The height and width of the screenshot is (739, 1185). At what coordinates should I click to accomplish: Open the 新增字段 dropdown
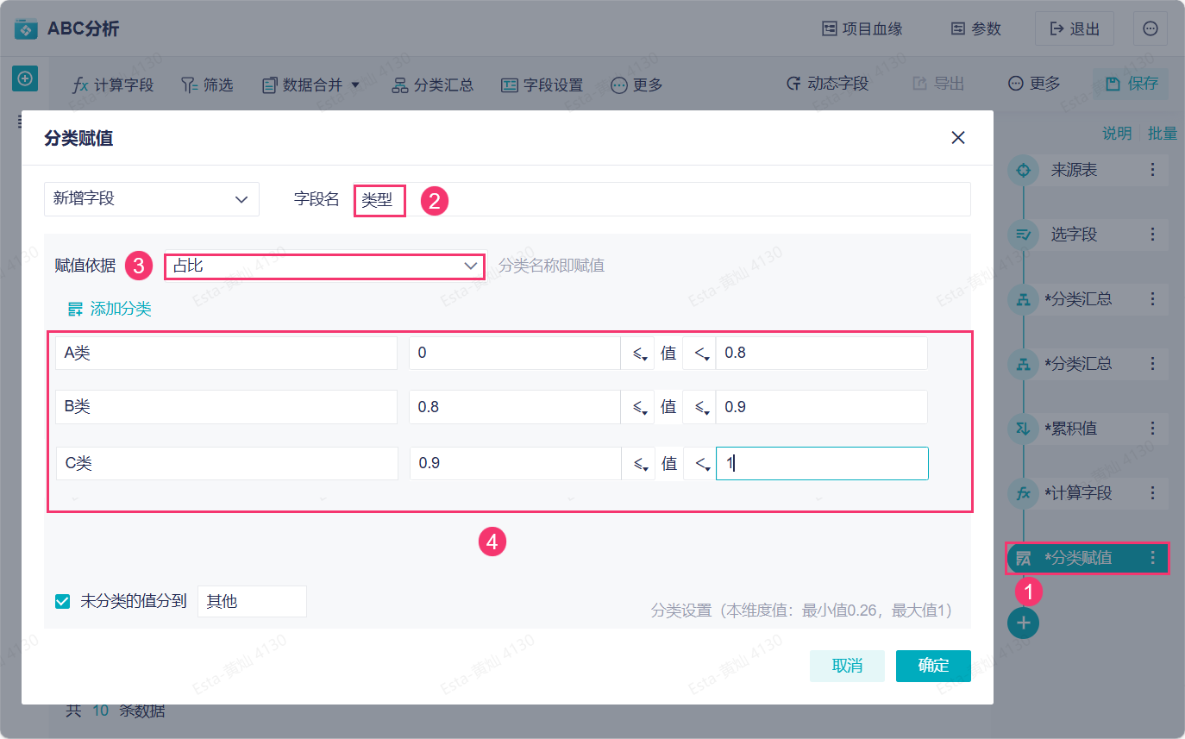(x=152, y=198)
